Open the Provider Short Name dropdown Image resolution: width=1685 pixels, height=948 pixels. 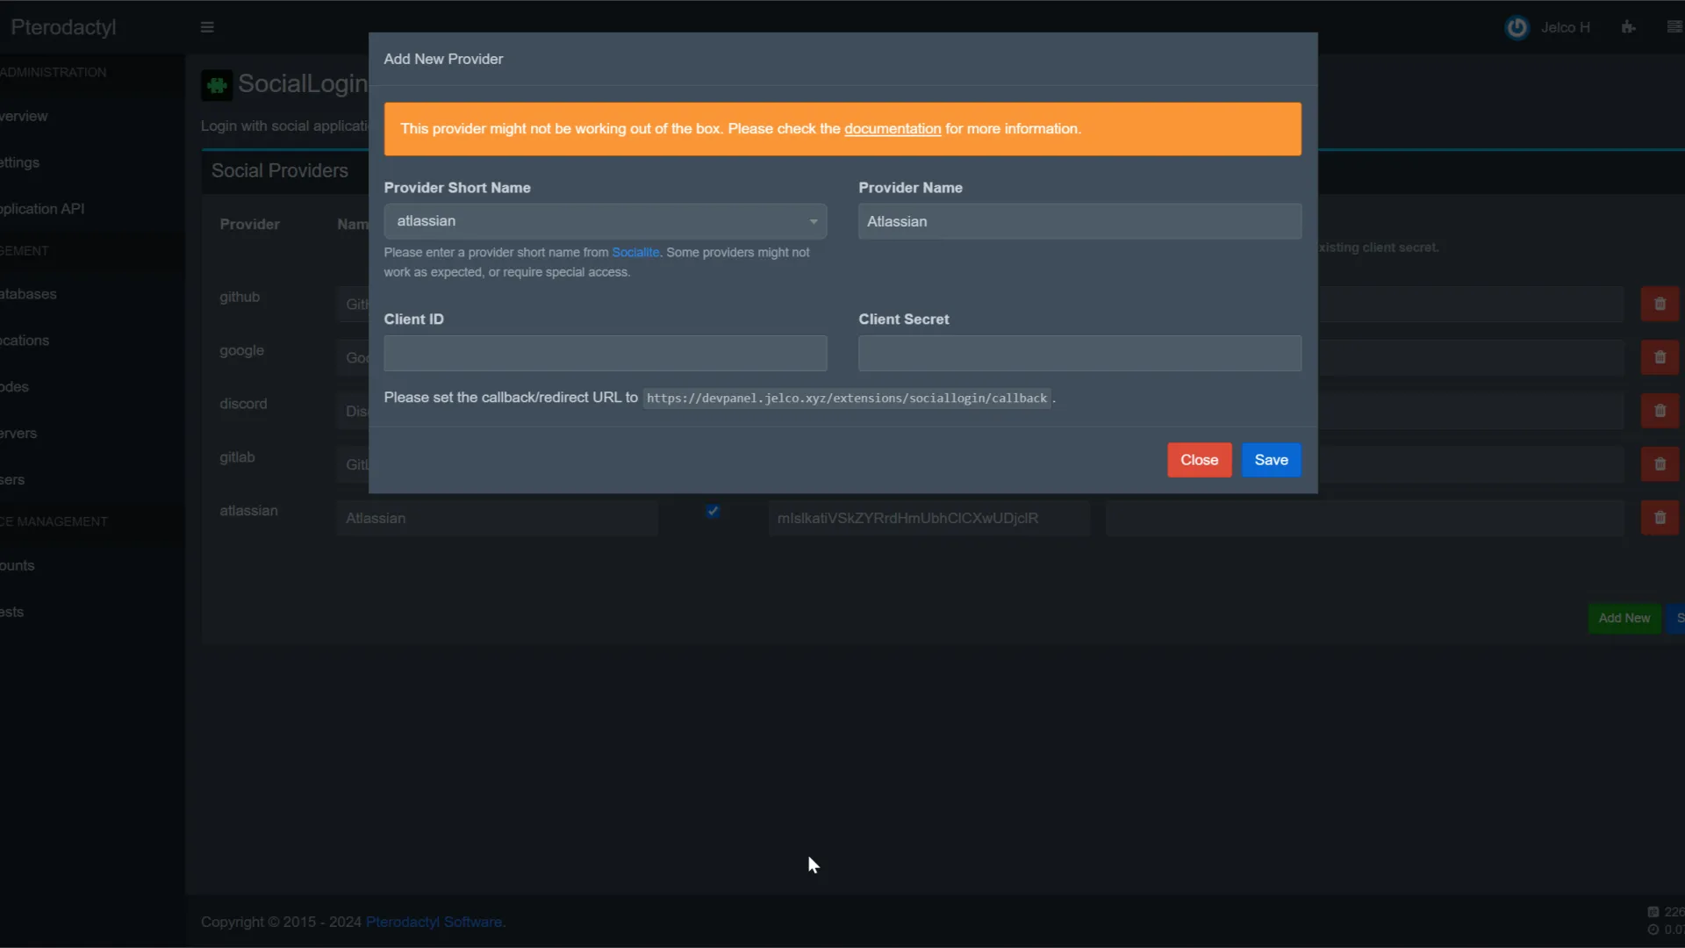pos(605,221)
